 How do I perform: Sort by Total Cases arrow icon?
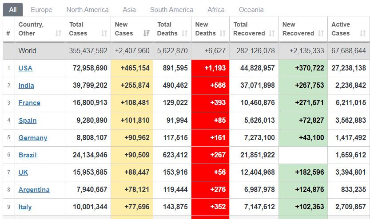point(104,33)
